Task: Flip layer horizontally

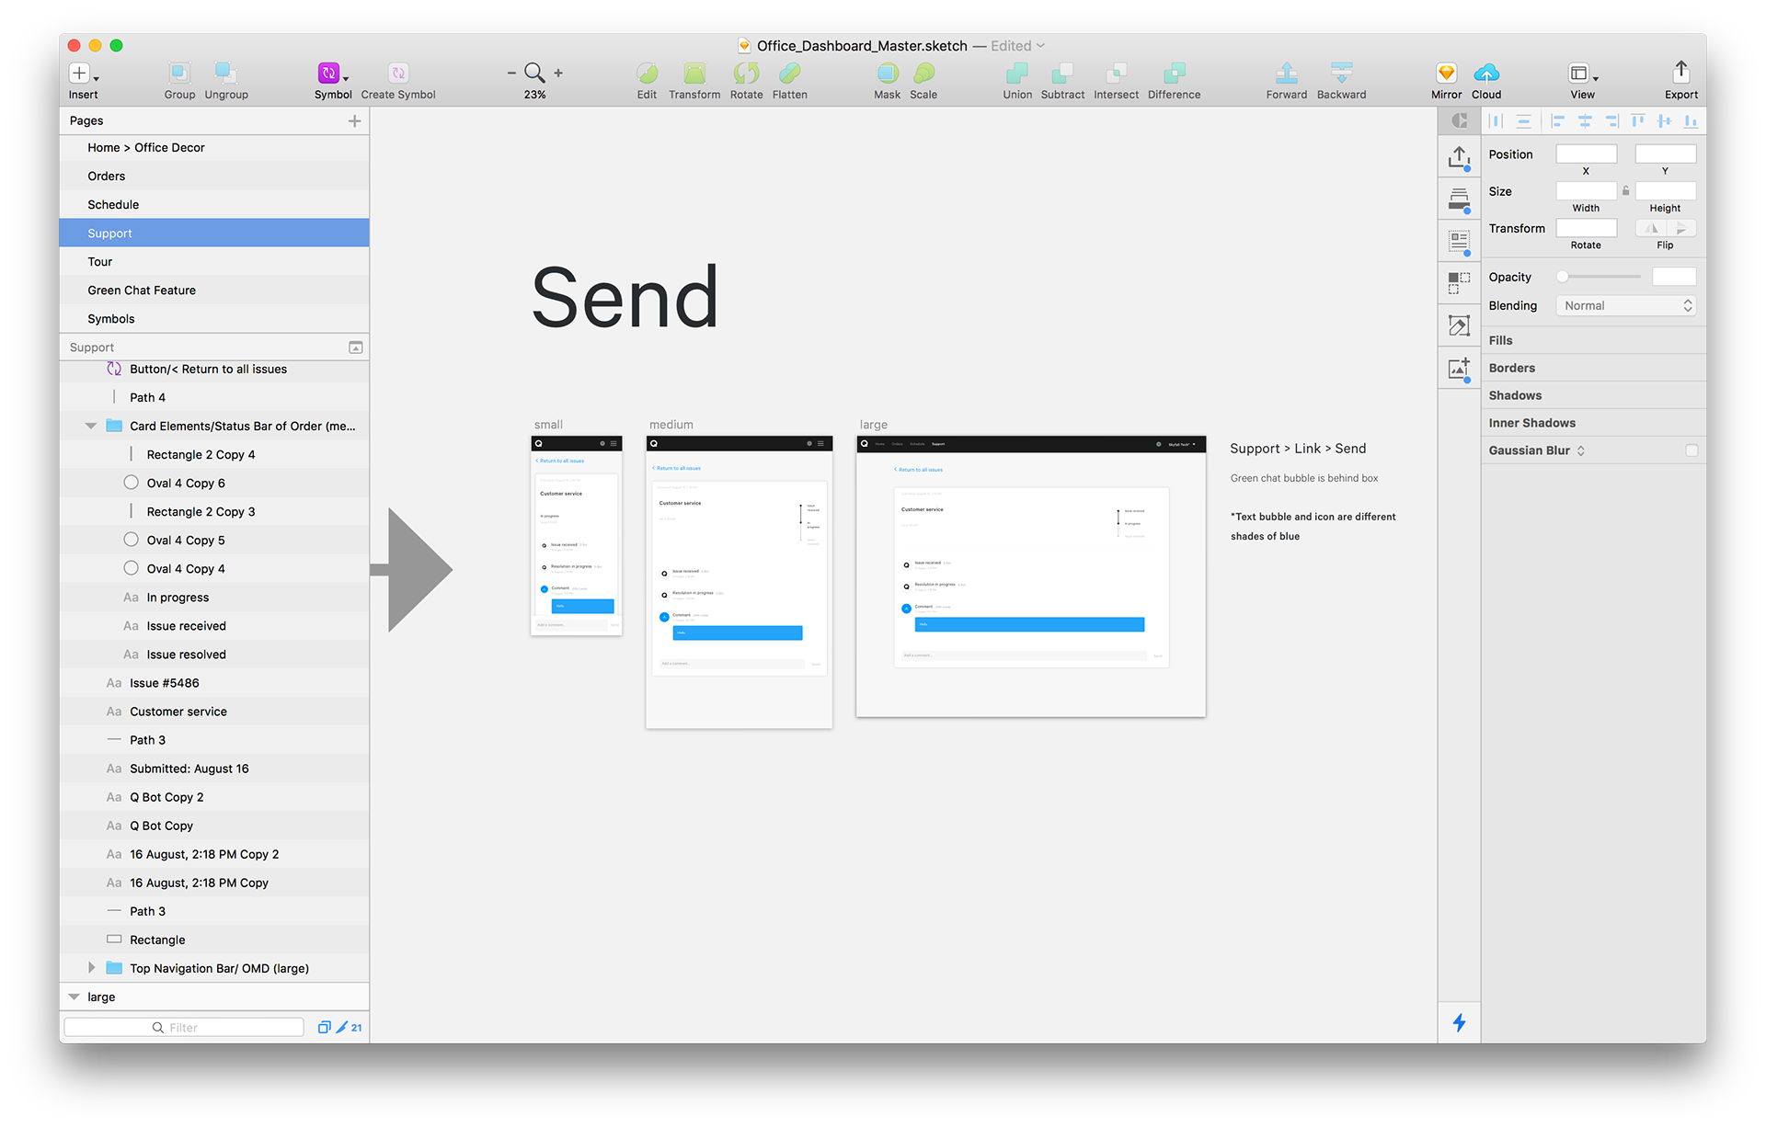Action: click(1651, 228)
